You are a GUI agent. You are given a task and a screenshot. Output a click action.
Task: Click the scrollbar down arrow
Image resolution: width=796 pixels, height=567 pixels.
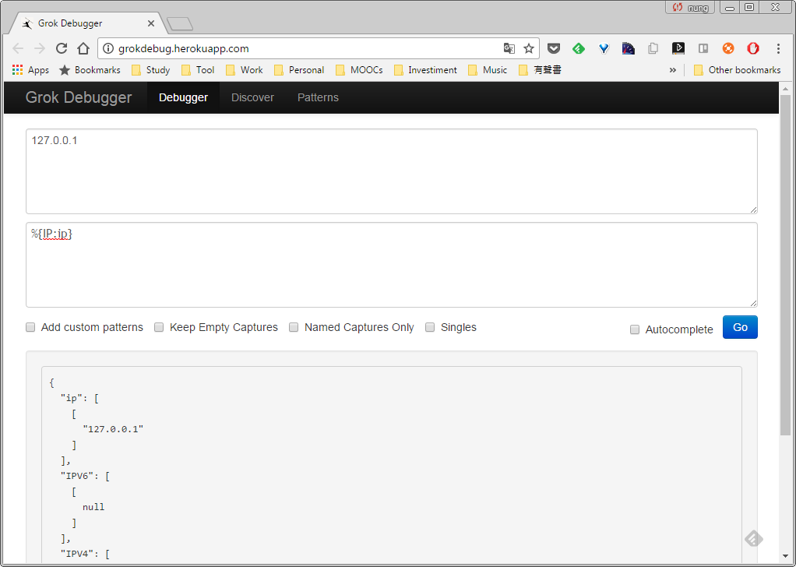pos(785,558)
